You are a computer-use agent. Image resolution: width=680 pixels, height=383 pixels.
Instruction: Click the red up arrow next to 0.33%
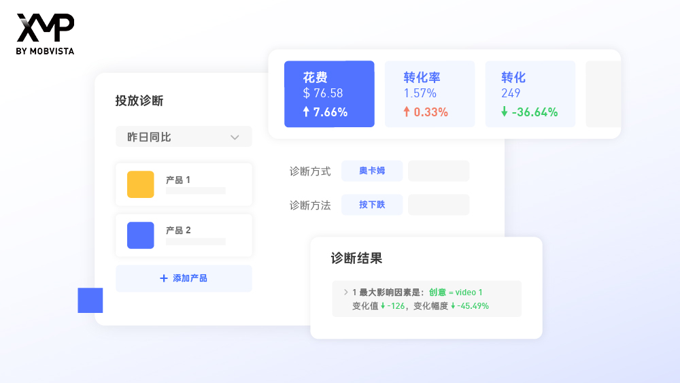(407, 112)
